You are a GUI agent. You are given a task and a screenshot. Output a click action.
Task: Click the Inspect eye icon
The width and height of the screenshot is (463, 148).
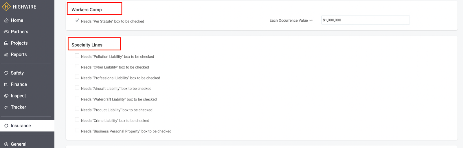pyautogui.click(x=6, y=96)
